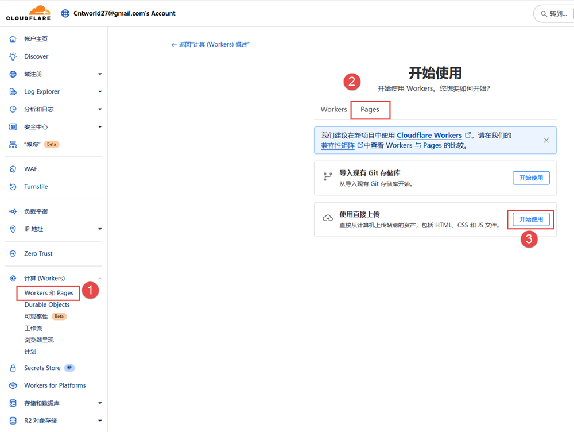The width and height of the screenshot is (574, 432).
Task: Click the 使用直接上传 heading
Action: click(x=359, y=214)
